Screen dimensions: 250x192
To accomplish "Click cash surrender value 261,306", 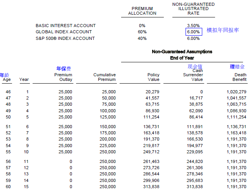I will (x=195, y=168).
